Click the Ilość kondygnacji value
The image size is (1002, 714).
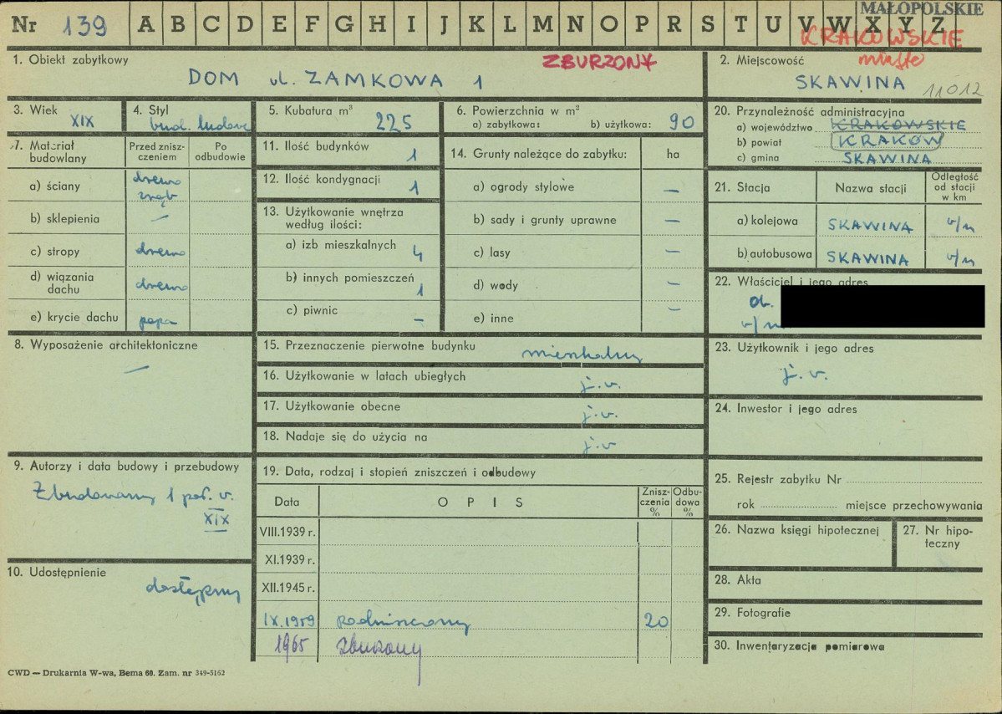415,187
